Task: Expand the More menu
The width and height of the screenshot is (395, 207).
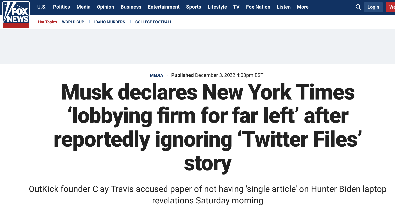Action: (305, 7)
